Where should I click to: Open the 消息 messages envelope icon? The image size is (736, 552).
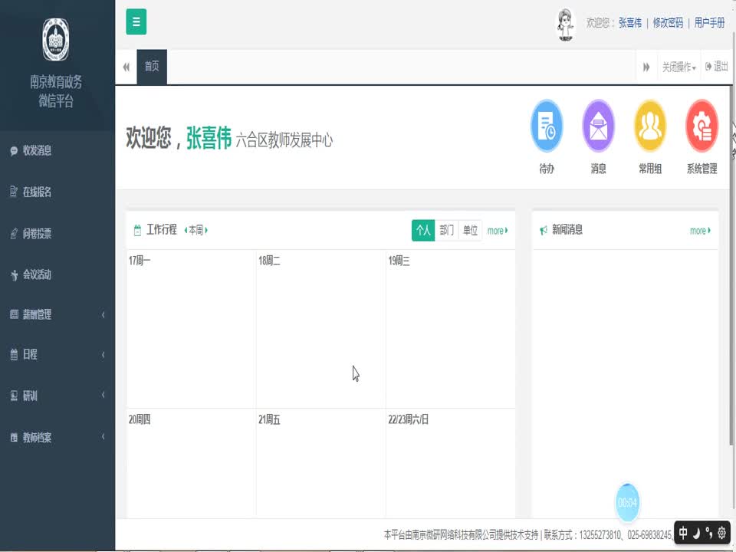[x=598, y=127]
